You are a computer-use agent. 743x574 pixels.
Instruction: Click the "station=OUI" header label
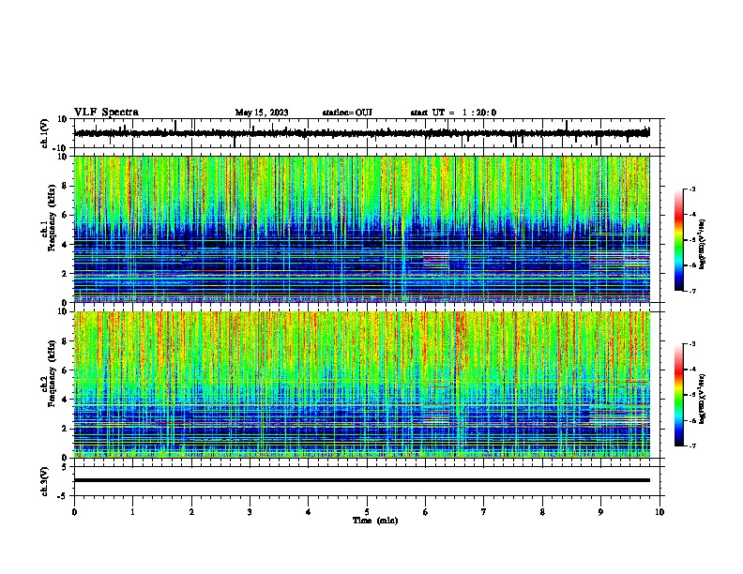347,113
